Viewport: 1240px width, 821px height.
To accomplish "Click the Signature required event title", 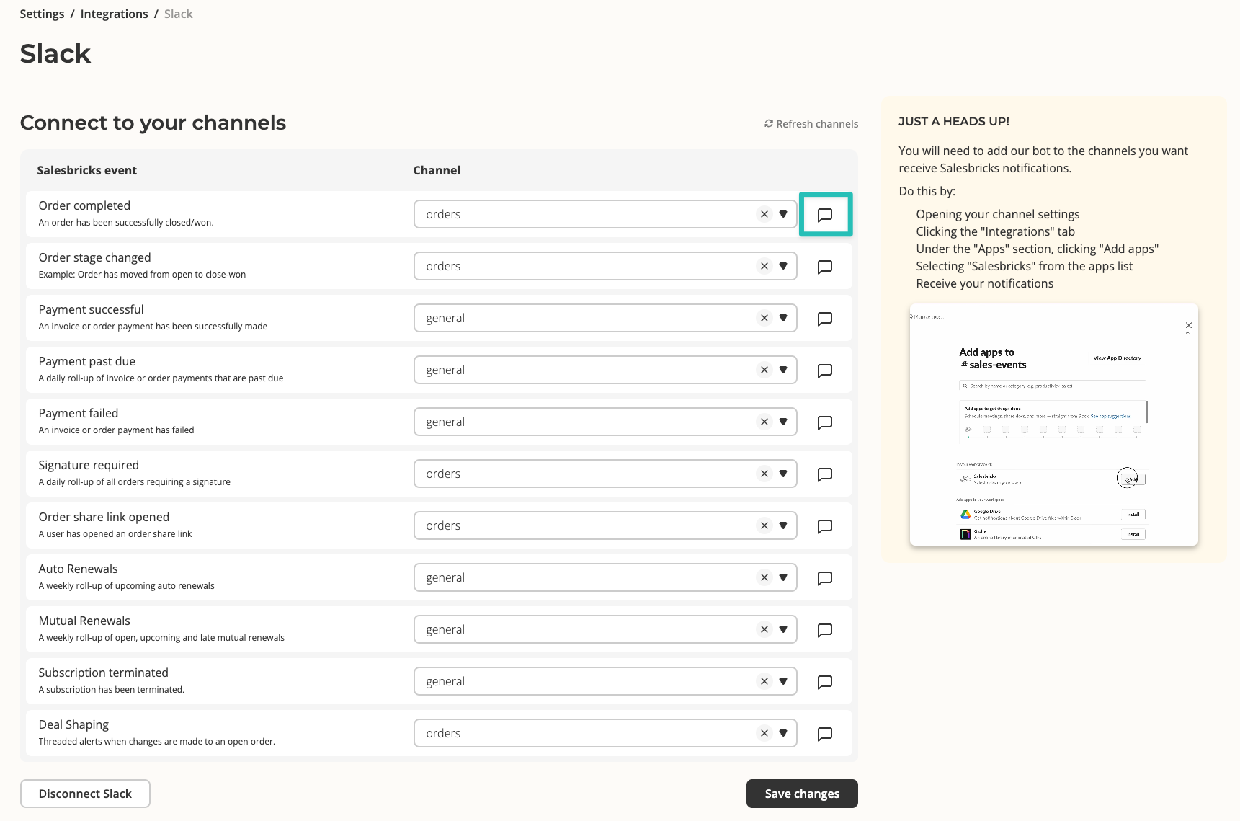I will click(x=89, y=465).
